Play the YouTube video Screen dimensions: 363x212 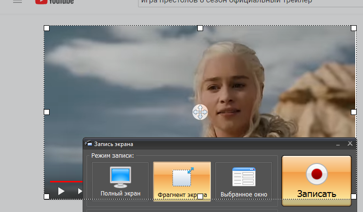pos(61,191)
